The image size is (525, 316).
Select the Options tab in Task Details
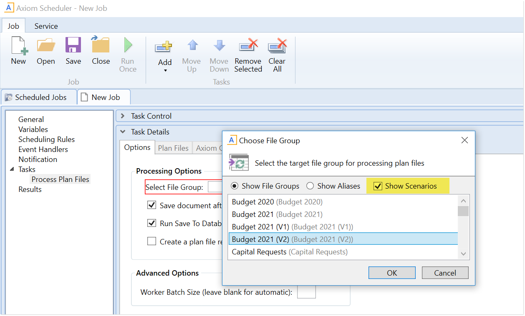137,147
